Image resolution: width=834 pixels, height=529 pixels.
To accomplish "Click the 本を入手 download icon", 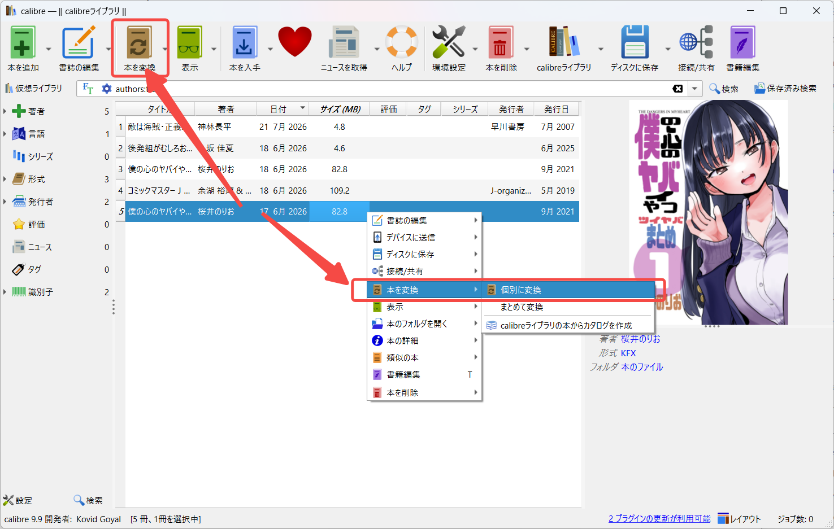I will [244, 42].
